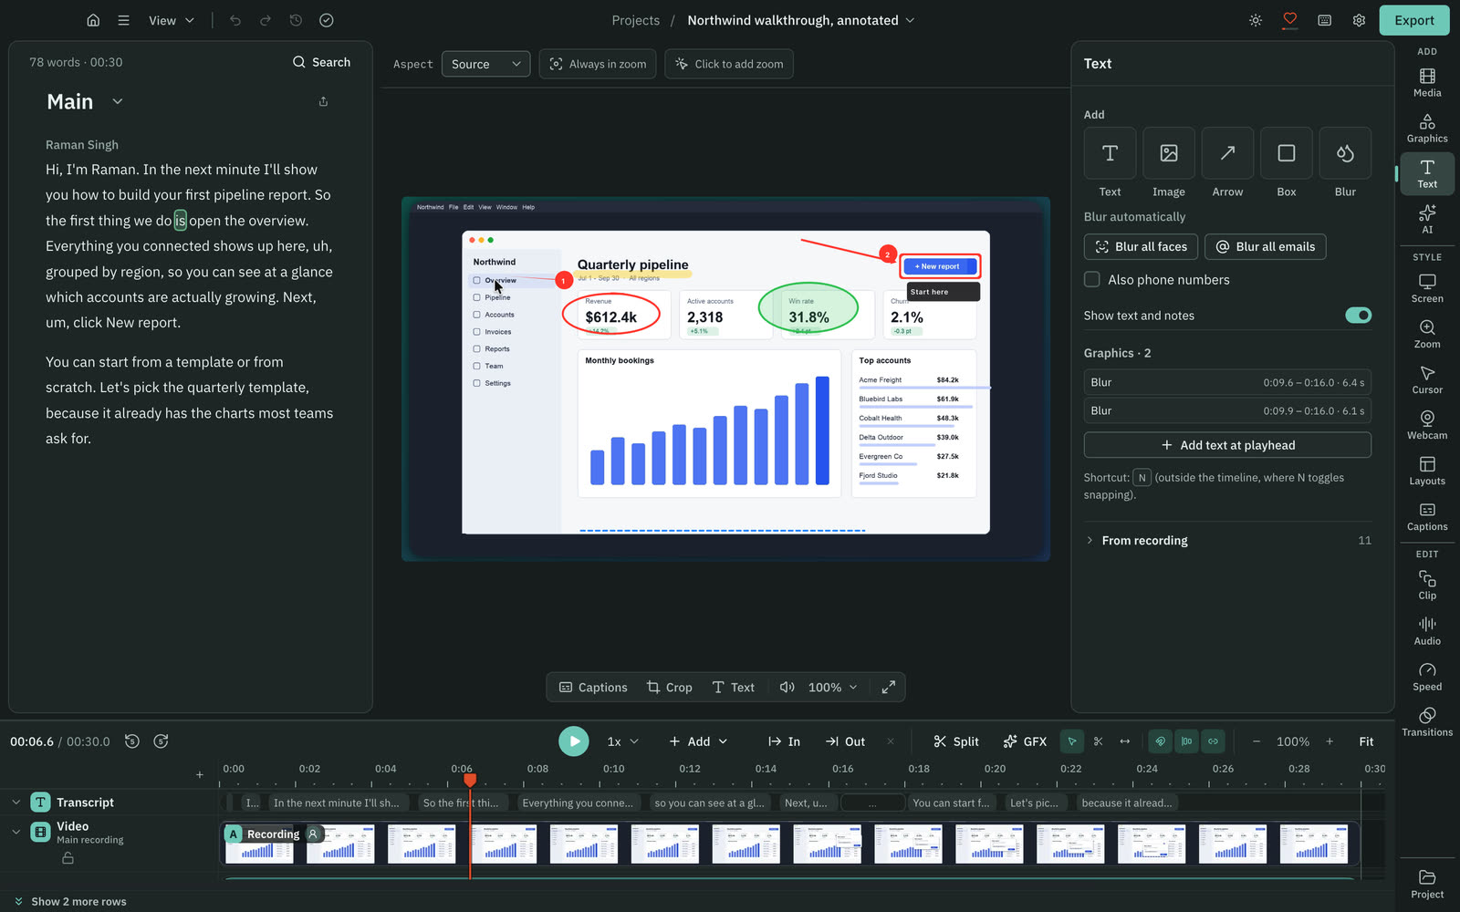Click Blur all faces
This screenshot has height=912, width=1460.
[x=1141, y=247]
